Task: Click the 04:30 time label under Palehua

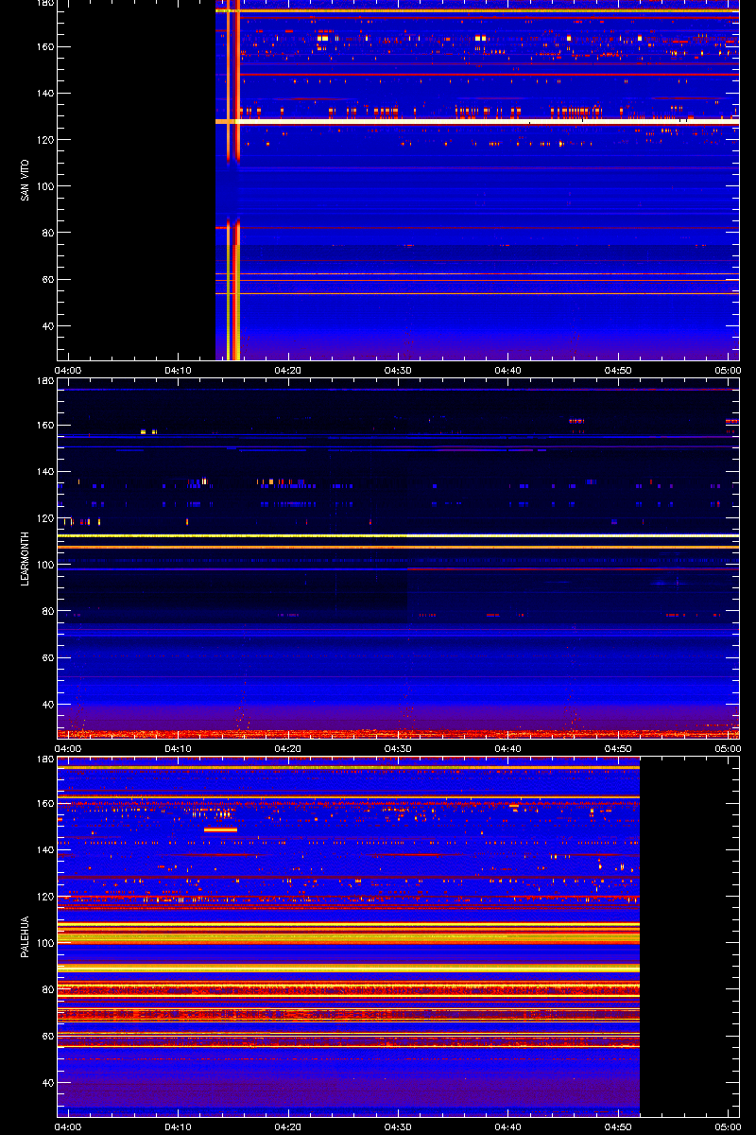Action: (400, 1127)
